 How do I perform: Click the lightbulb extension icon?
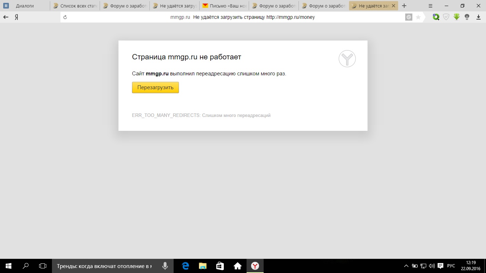point(467,17)
